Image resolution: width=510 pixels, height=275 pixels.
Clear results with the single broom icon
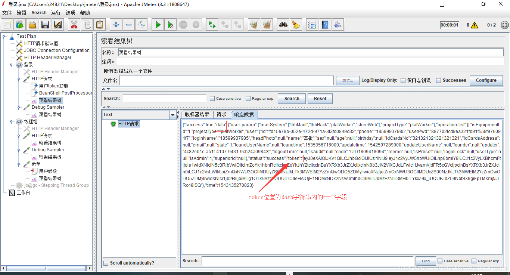(254, 25)
